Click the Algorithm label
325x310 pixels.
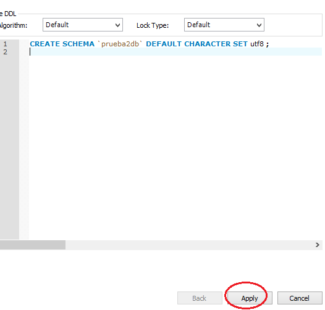14,25
